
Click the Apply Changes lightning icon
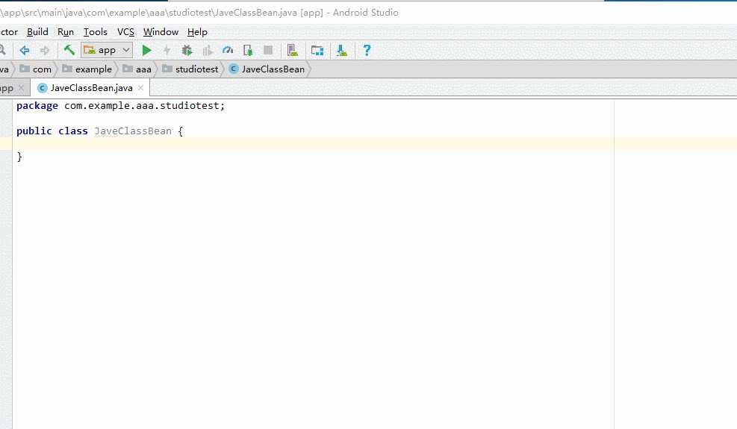click(167, 50)
